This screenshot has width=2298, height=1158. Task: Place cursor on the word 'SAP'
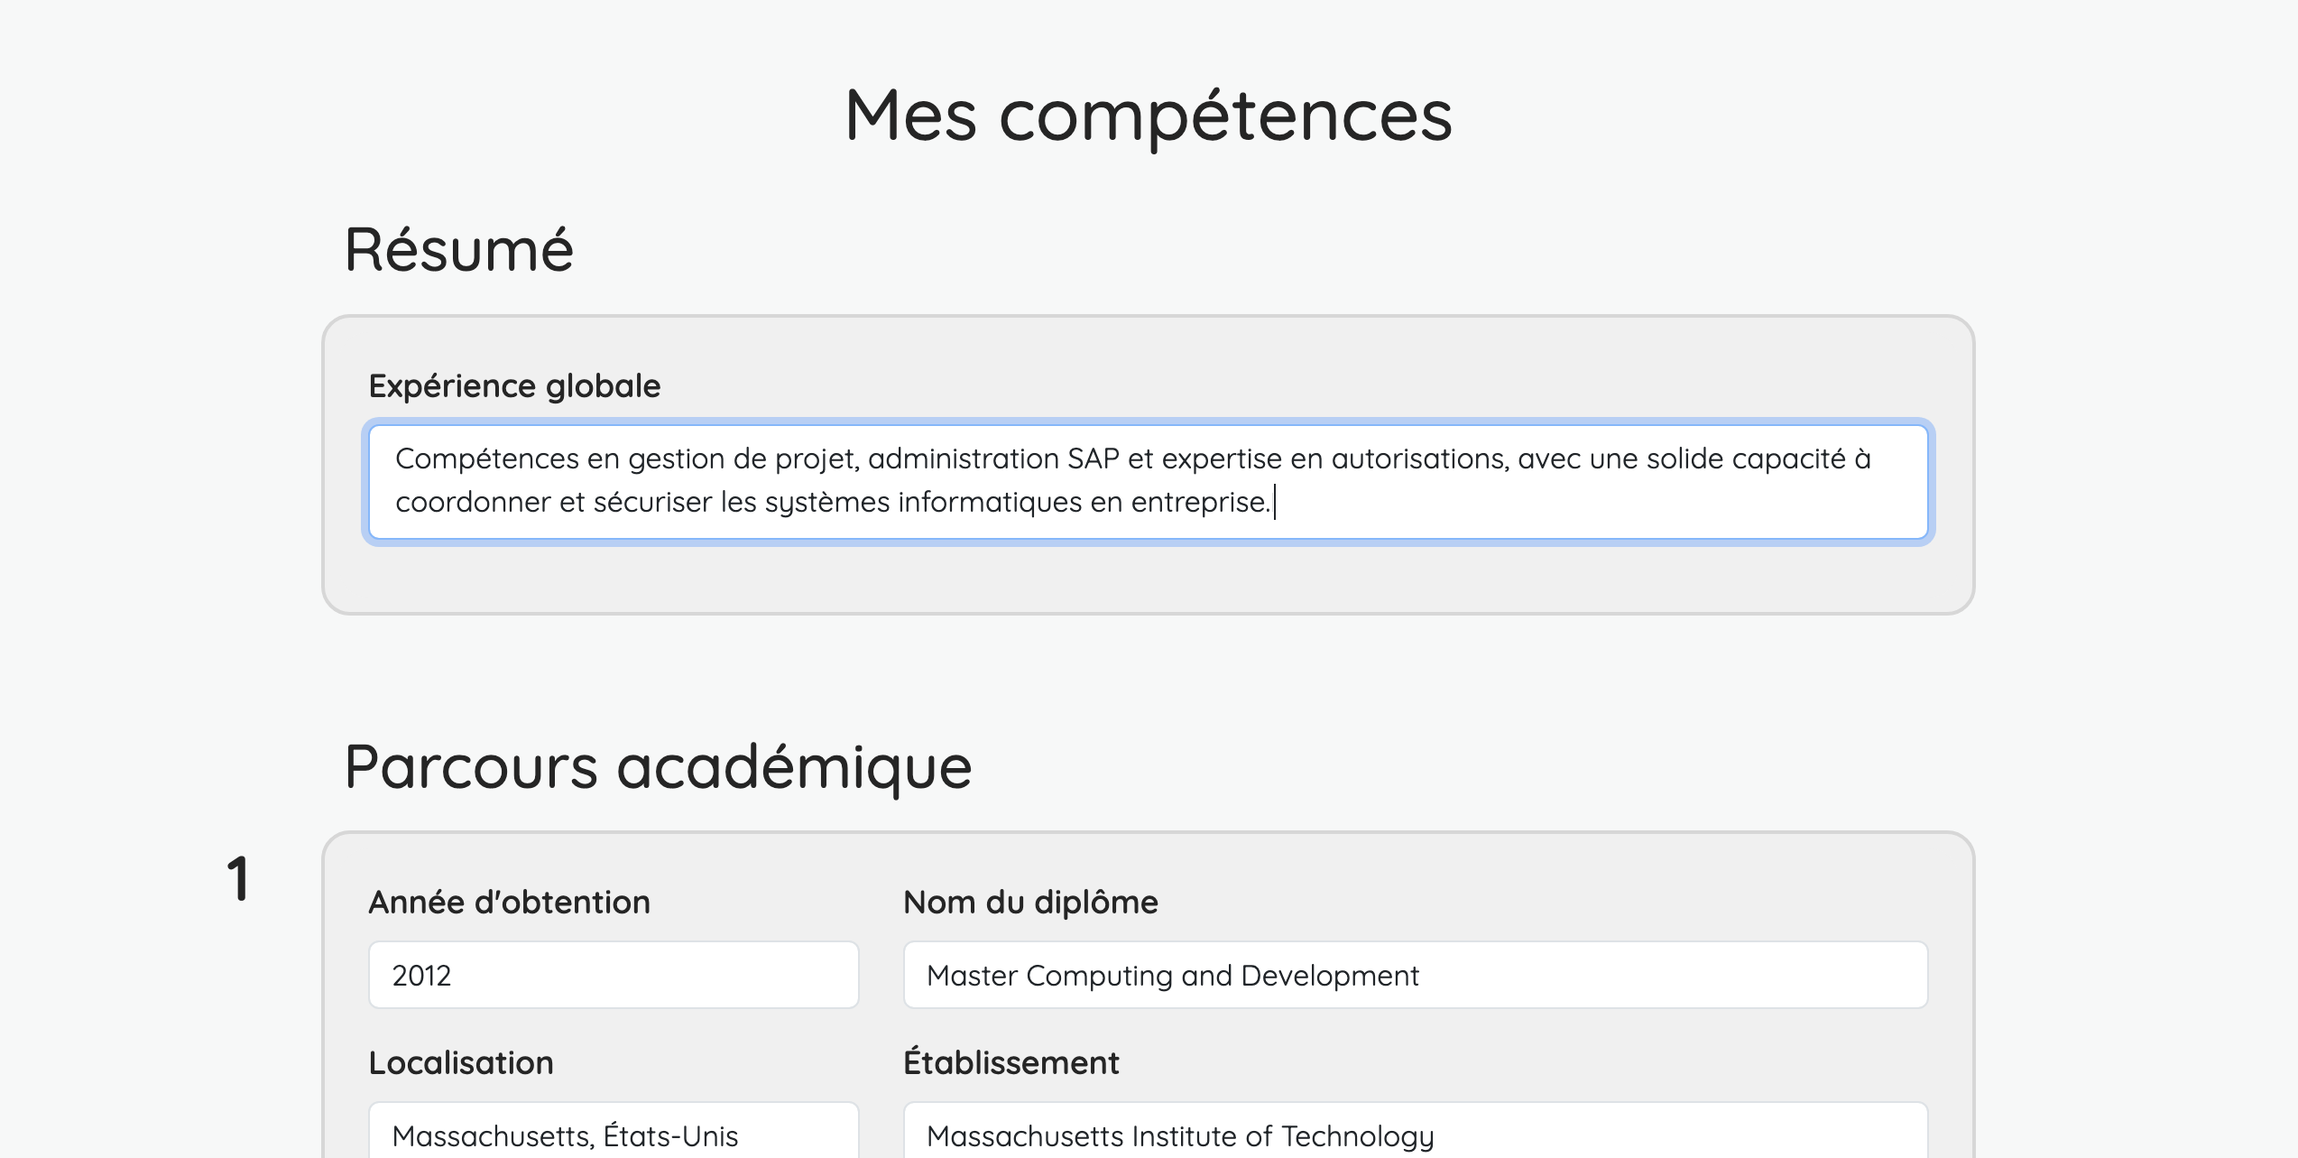pyautogui.click(x=1093, y=459)
